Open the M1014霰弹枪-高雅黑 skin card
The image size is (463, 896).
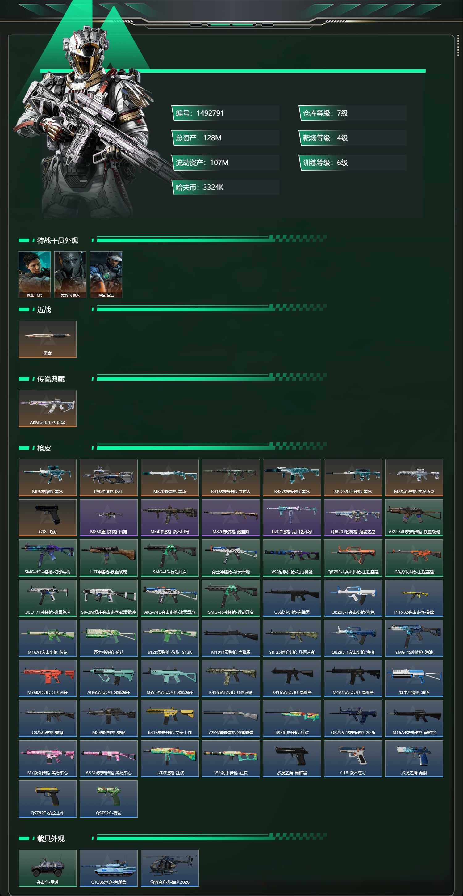pos(231,638)
